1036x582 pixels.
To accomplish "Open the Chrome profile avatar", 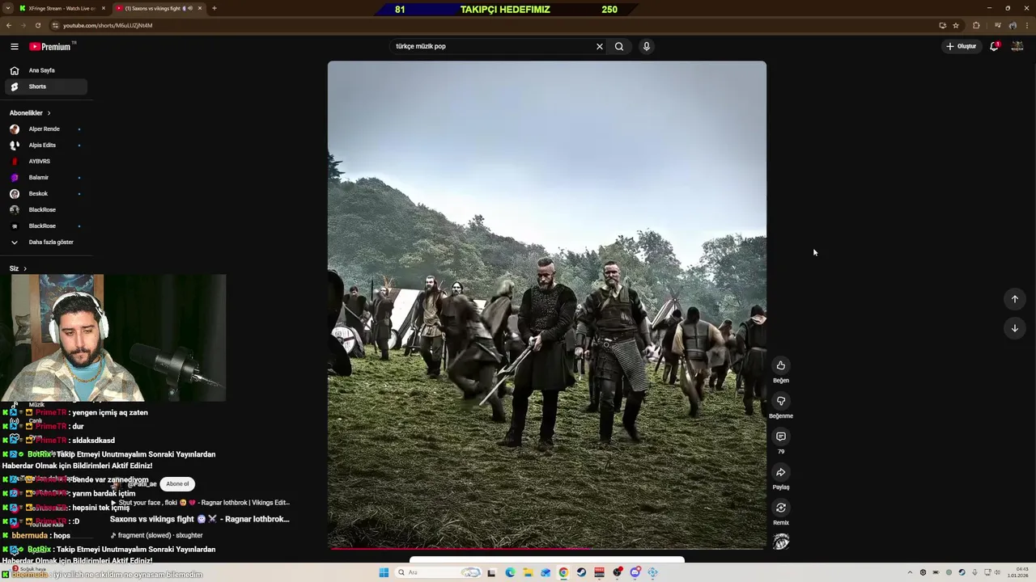I will tap(1013, 25).
